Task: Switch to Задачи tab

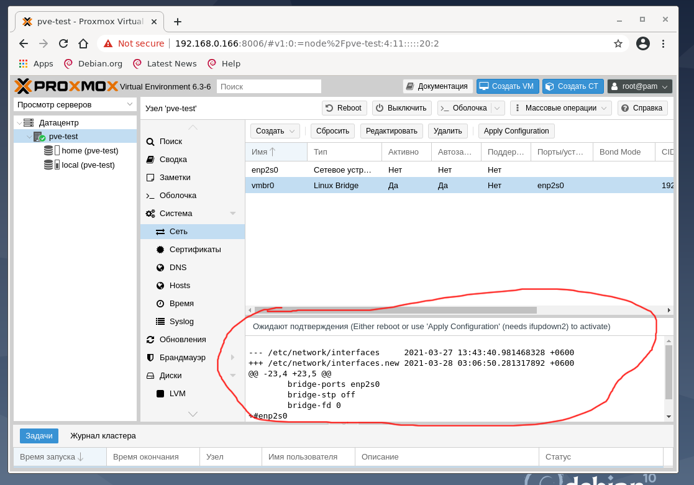Action: click(39, 436)
